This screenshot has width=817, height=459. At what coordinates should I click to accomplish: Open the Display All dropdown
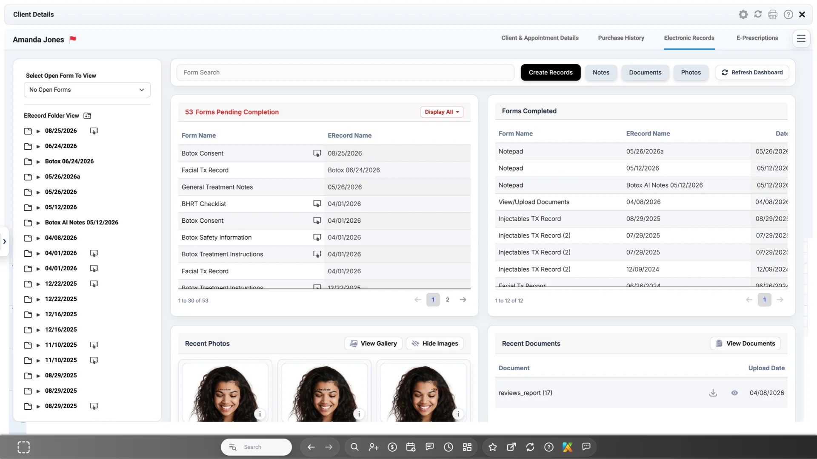(x=442, y=112)
